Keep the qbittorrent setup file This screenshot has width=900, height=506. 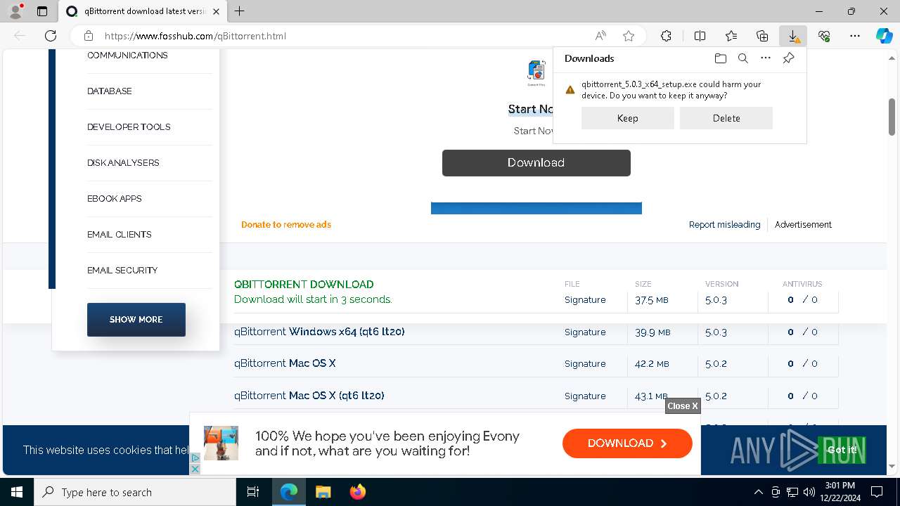[x=628, y=118]
